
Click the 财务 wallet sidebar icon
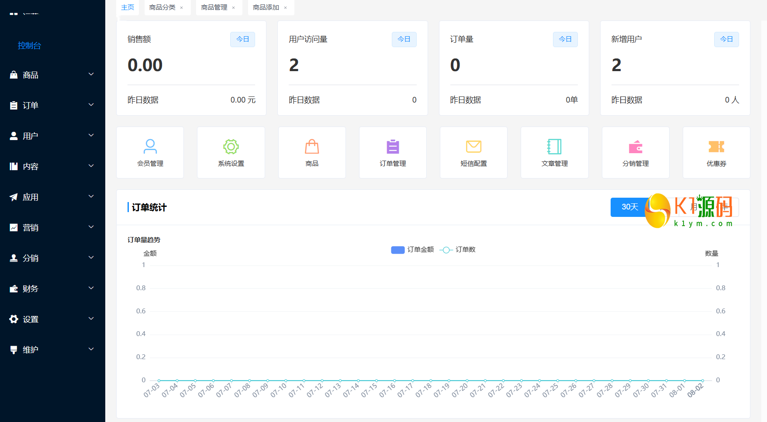tap(14, 288)
